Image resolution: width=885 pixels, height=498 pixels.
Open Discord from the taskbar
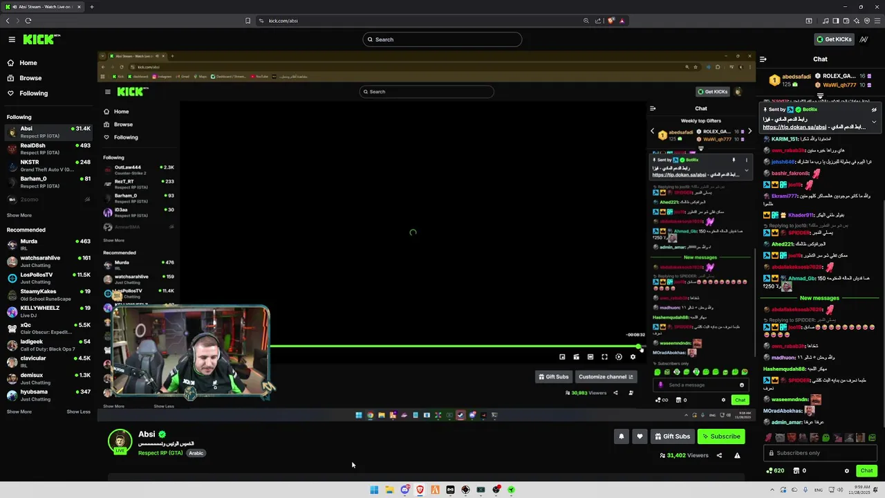(x=404, y=490)
